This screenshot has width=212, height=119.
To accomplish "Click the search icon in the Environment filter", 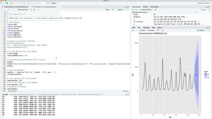I will [x=196, y=13].
